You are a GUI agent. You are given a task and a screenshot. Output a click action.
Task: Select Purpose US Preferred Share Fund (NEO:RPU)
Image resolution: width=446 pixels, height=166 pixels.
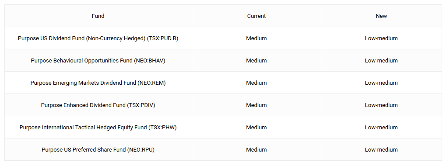tap(98, 149)
